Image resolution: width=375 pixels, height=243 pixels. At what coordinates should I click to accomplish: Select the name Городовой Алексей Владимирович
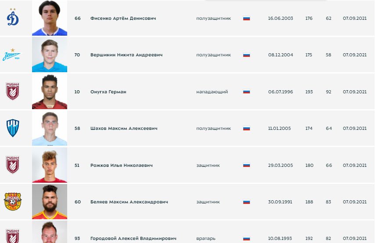(133, 239)
